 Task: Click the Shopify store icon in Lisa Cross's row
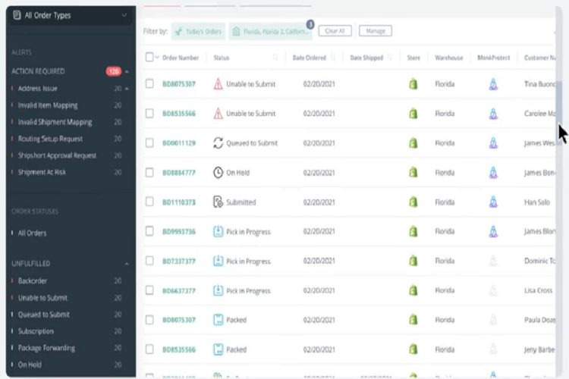pos(413,290)
